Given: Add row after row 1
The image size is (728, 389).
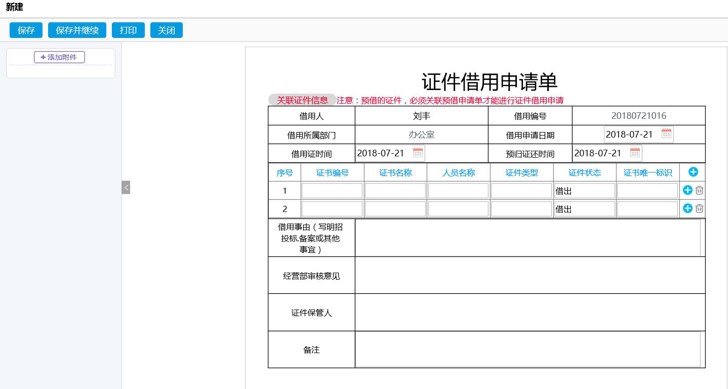Looking at the screenshot, I should click(687, 190).
